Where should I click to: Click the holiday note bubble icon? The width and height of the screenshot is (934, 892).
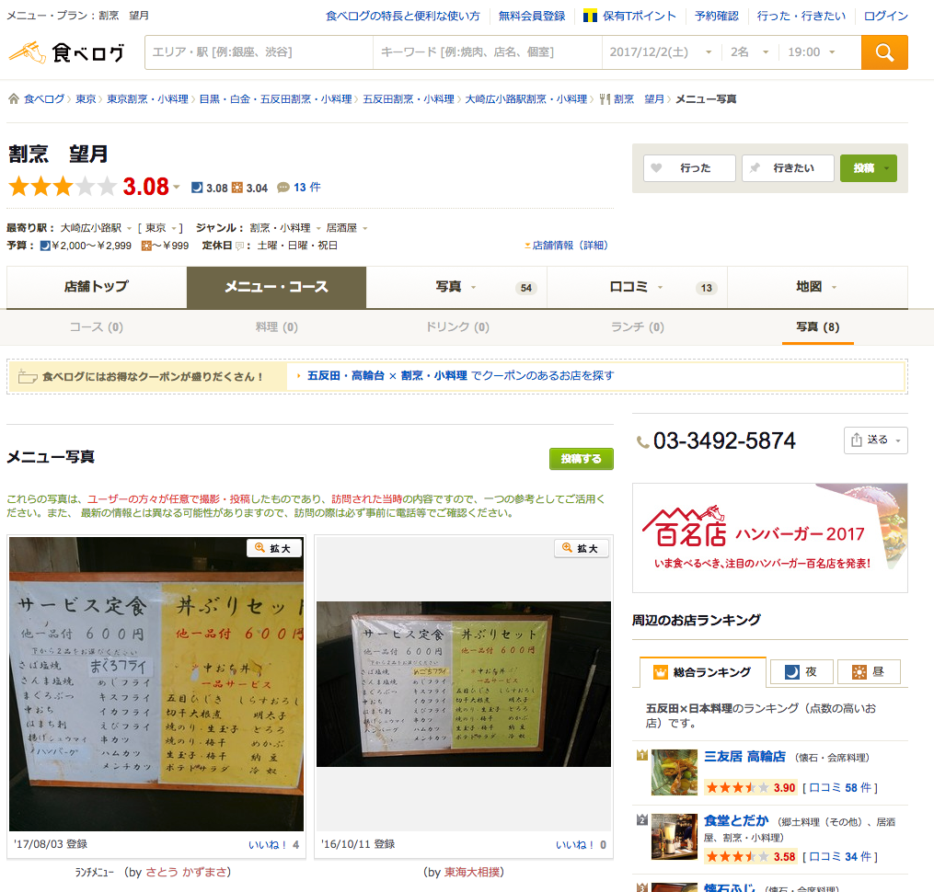click(x=239, y=246)
